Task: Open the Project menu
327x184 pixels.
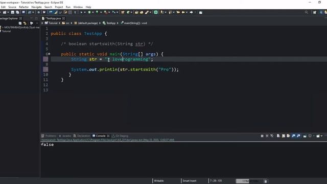Action: point(59,7)
